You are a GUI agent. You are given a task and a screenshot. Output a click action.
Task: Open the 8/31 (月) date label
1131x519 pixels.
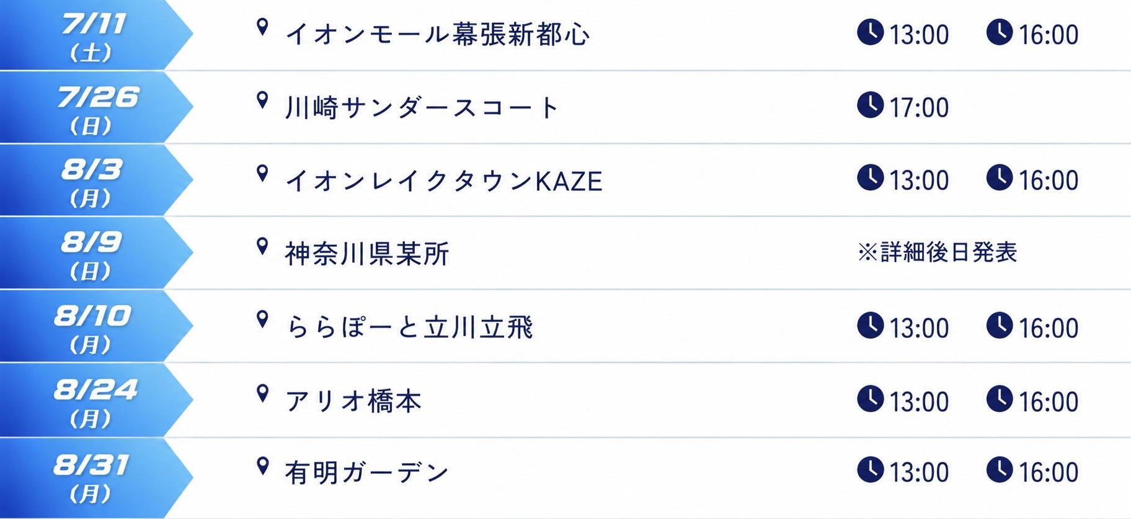coord(91,476)
